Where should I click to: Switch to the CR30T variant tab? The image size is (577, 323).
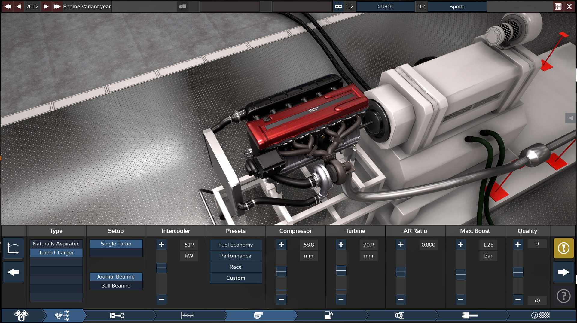(386, 6)
